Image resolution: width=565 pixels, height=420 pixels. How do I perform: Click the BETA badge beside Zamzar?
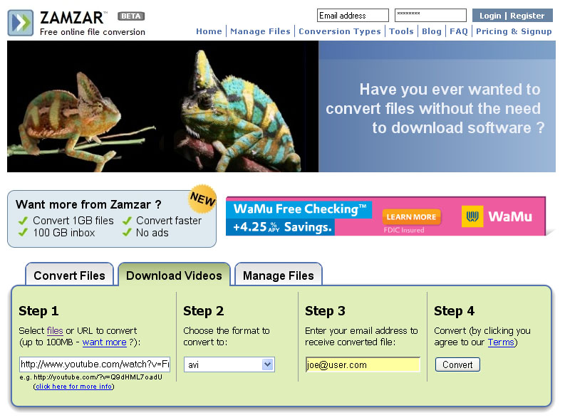[x=130, y=16]
